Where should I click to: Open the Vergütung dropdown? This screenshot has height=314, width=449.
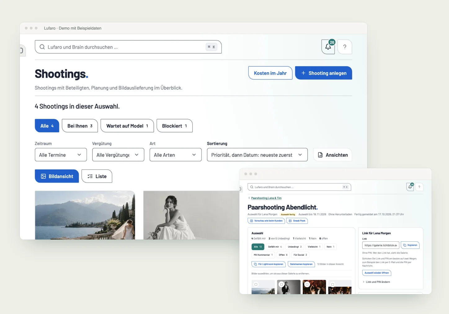tap(118, 155)
